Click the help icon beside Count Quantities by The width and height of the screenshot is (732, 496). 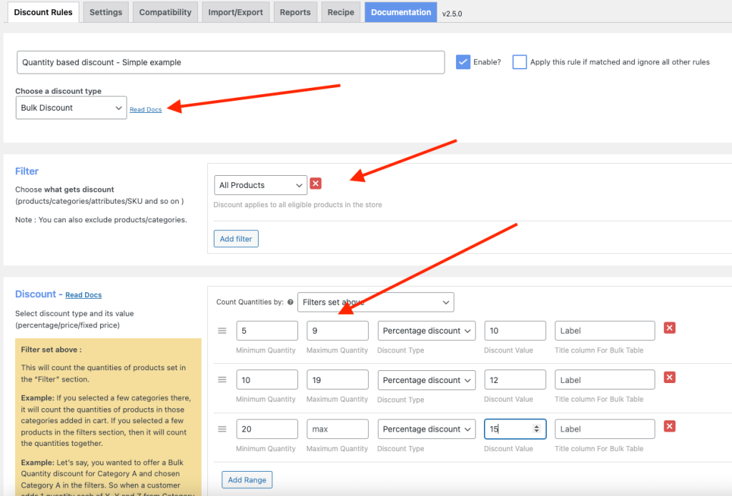coord(290,302)
